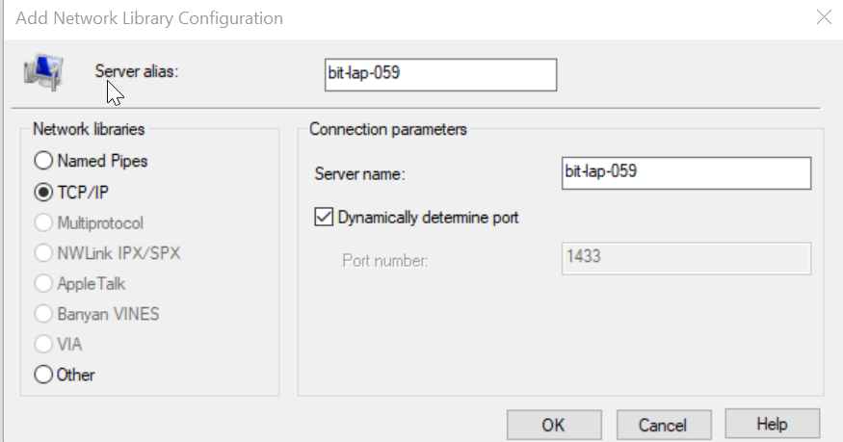The image size is (843, 442).
Task: Click the 'Server alias:' label
Action: click(137, 71)
